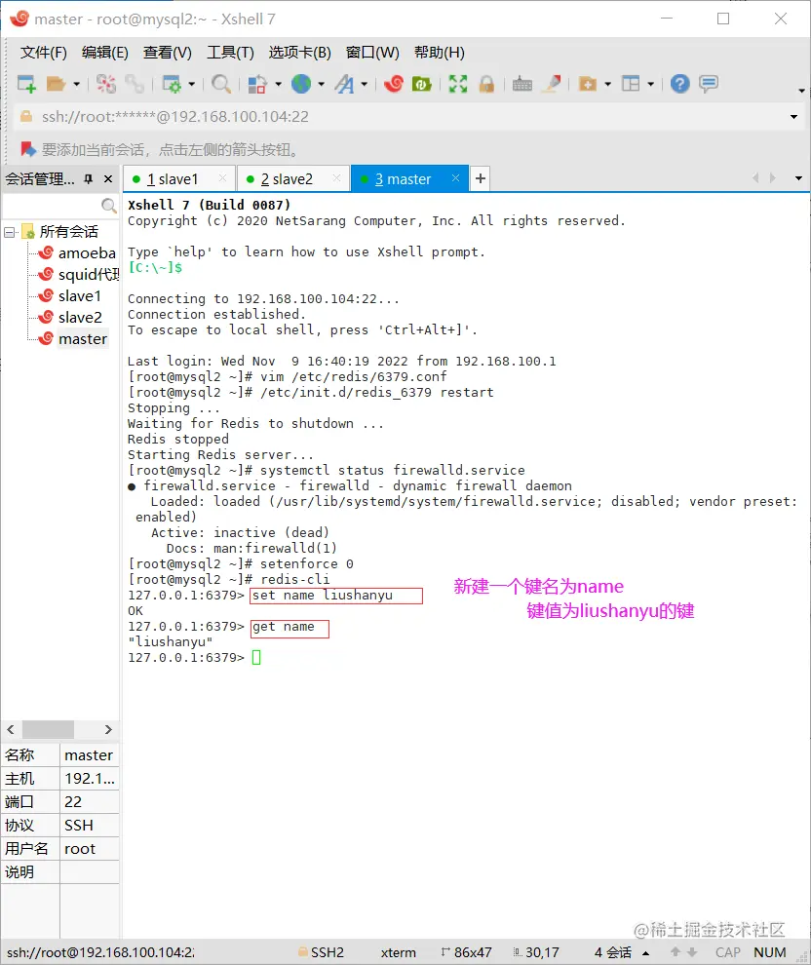This screenshot has width=811, height=965.
Task: Open session properties gear icon
Action: coord(172,84)
